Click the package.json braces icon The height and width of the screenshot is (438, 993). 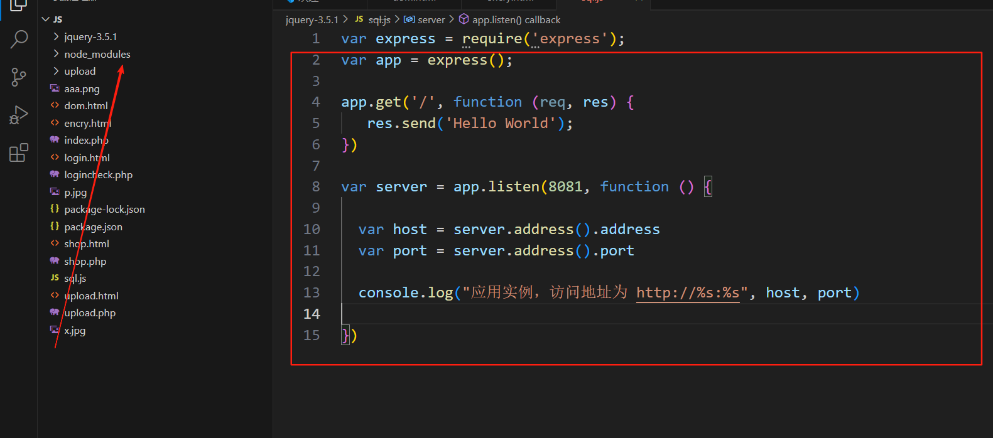click(55, 227)
